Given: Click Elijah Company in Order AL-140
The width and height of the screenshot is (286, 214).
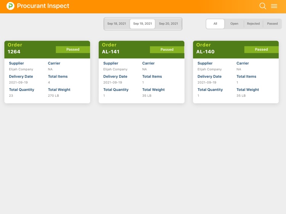Looking at the screenshot, I should tap(210, 69).
